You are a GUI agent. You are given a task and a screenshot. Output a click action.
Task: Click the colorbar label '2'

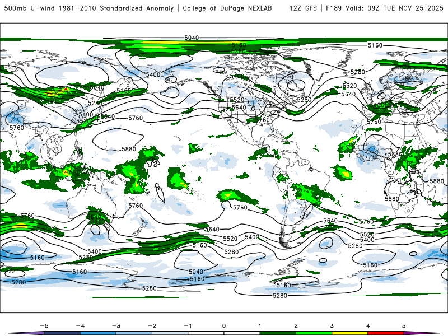[x=296, y=326]
